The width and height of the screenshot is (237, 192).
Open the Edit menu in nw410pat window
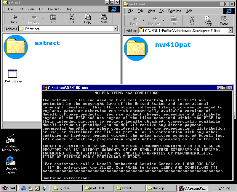pos(140,11)
